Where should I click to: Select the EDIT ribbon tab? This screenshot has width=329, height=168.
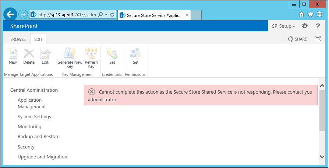(38, 39)
